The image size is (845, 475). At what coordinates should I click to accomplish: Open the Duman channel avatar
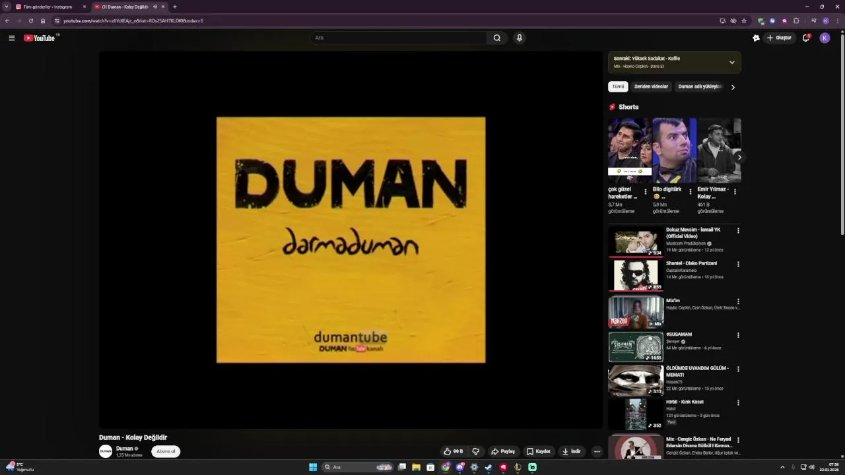click(106, 451)
